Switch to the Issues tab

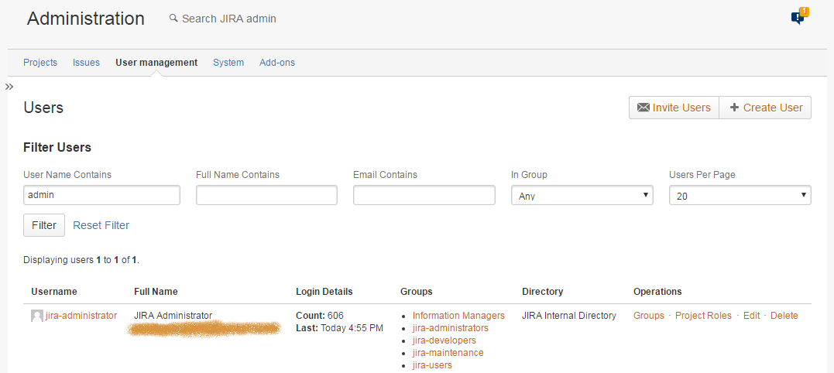(x=86, y=63)
